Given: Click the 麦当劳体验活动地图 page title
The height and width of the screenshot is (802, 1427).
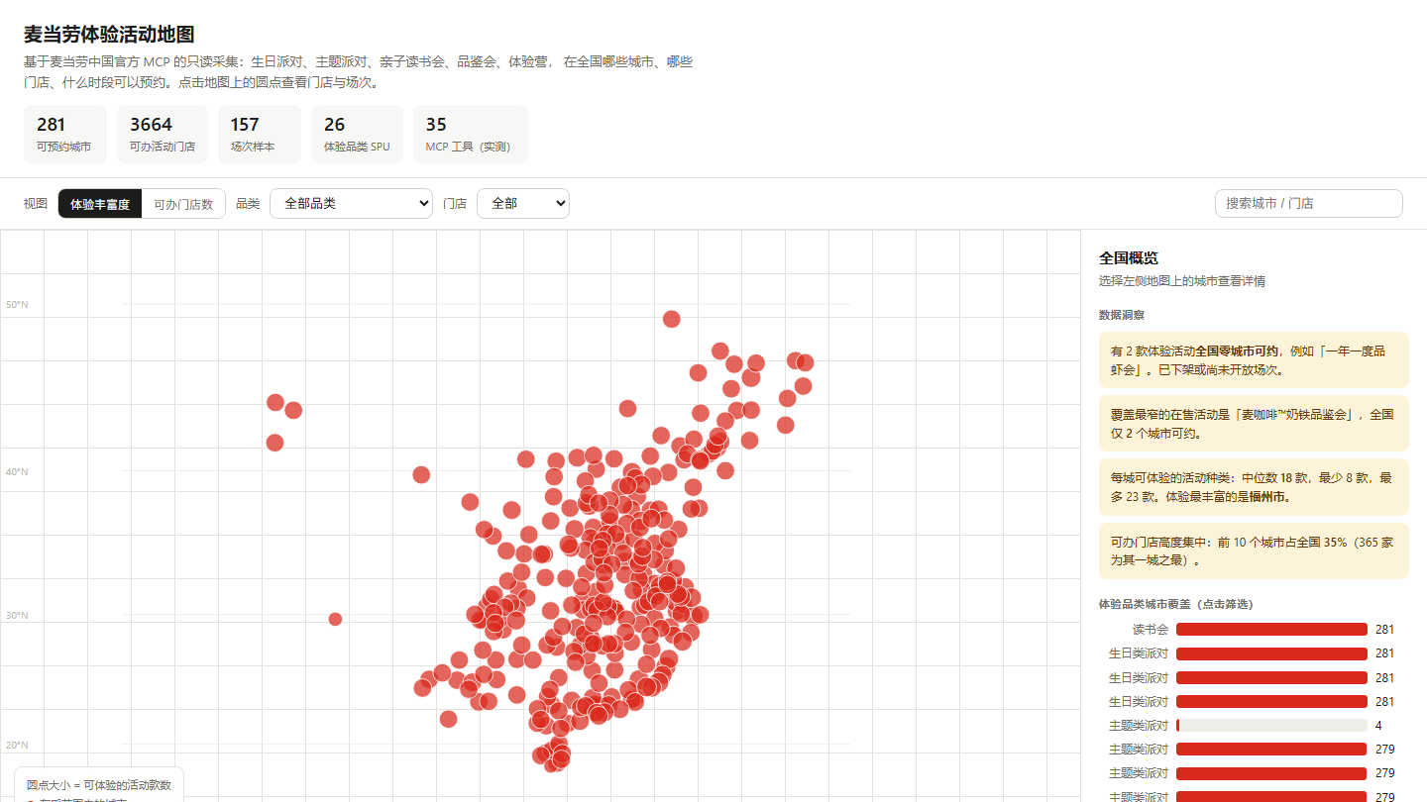Looking at the screenshot, I should [109, 35].
